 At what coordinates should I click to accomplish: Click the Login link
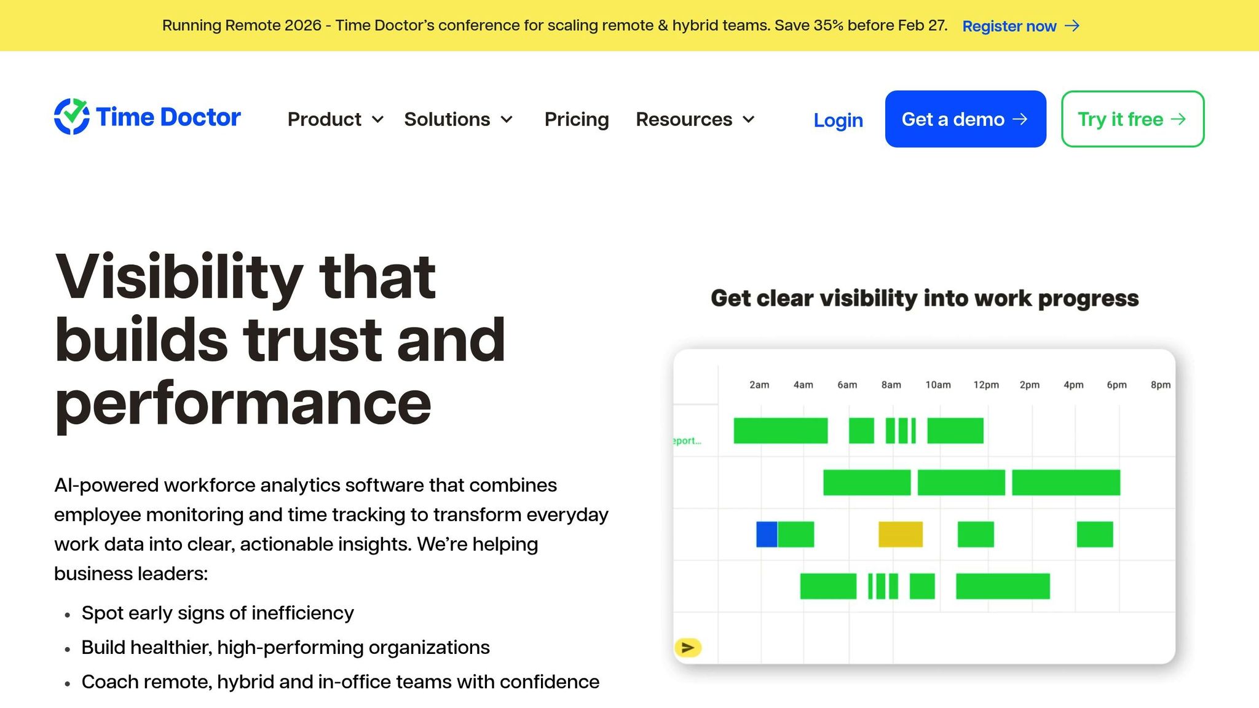click(838, 120)
